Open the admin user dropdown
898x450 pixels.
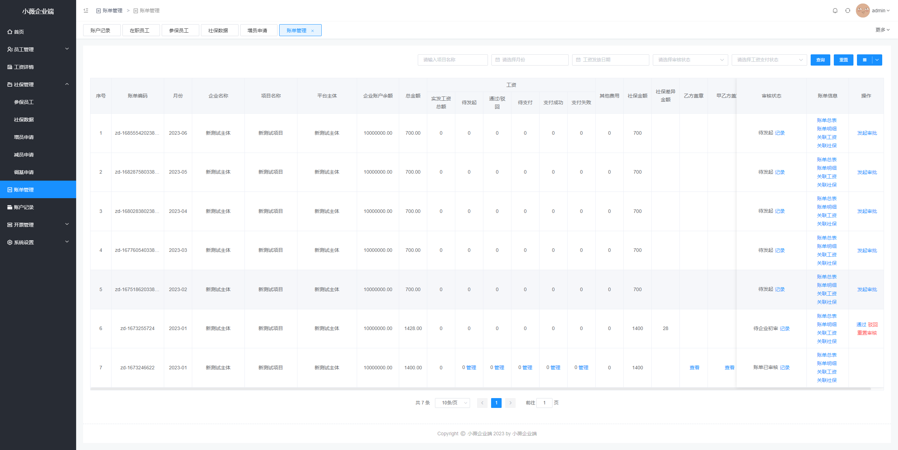pyautogui.click(x=880, y=11)
